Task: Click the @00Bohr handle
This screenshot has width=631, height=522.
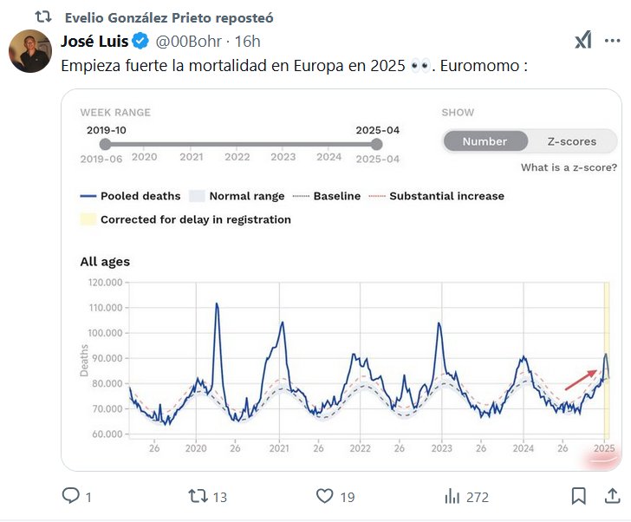Action: coord(192,42)
